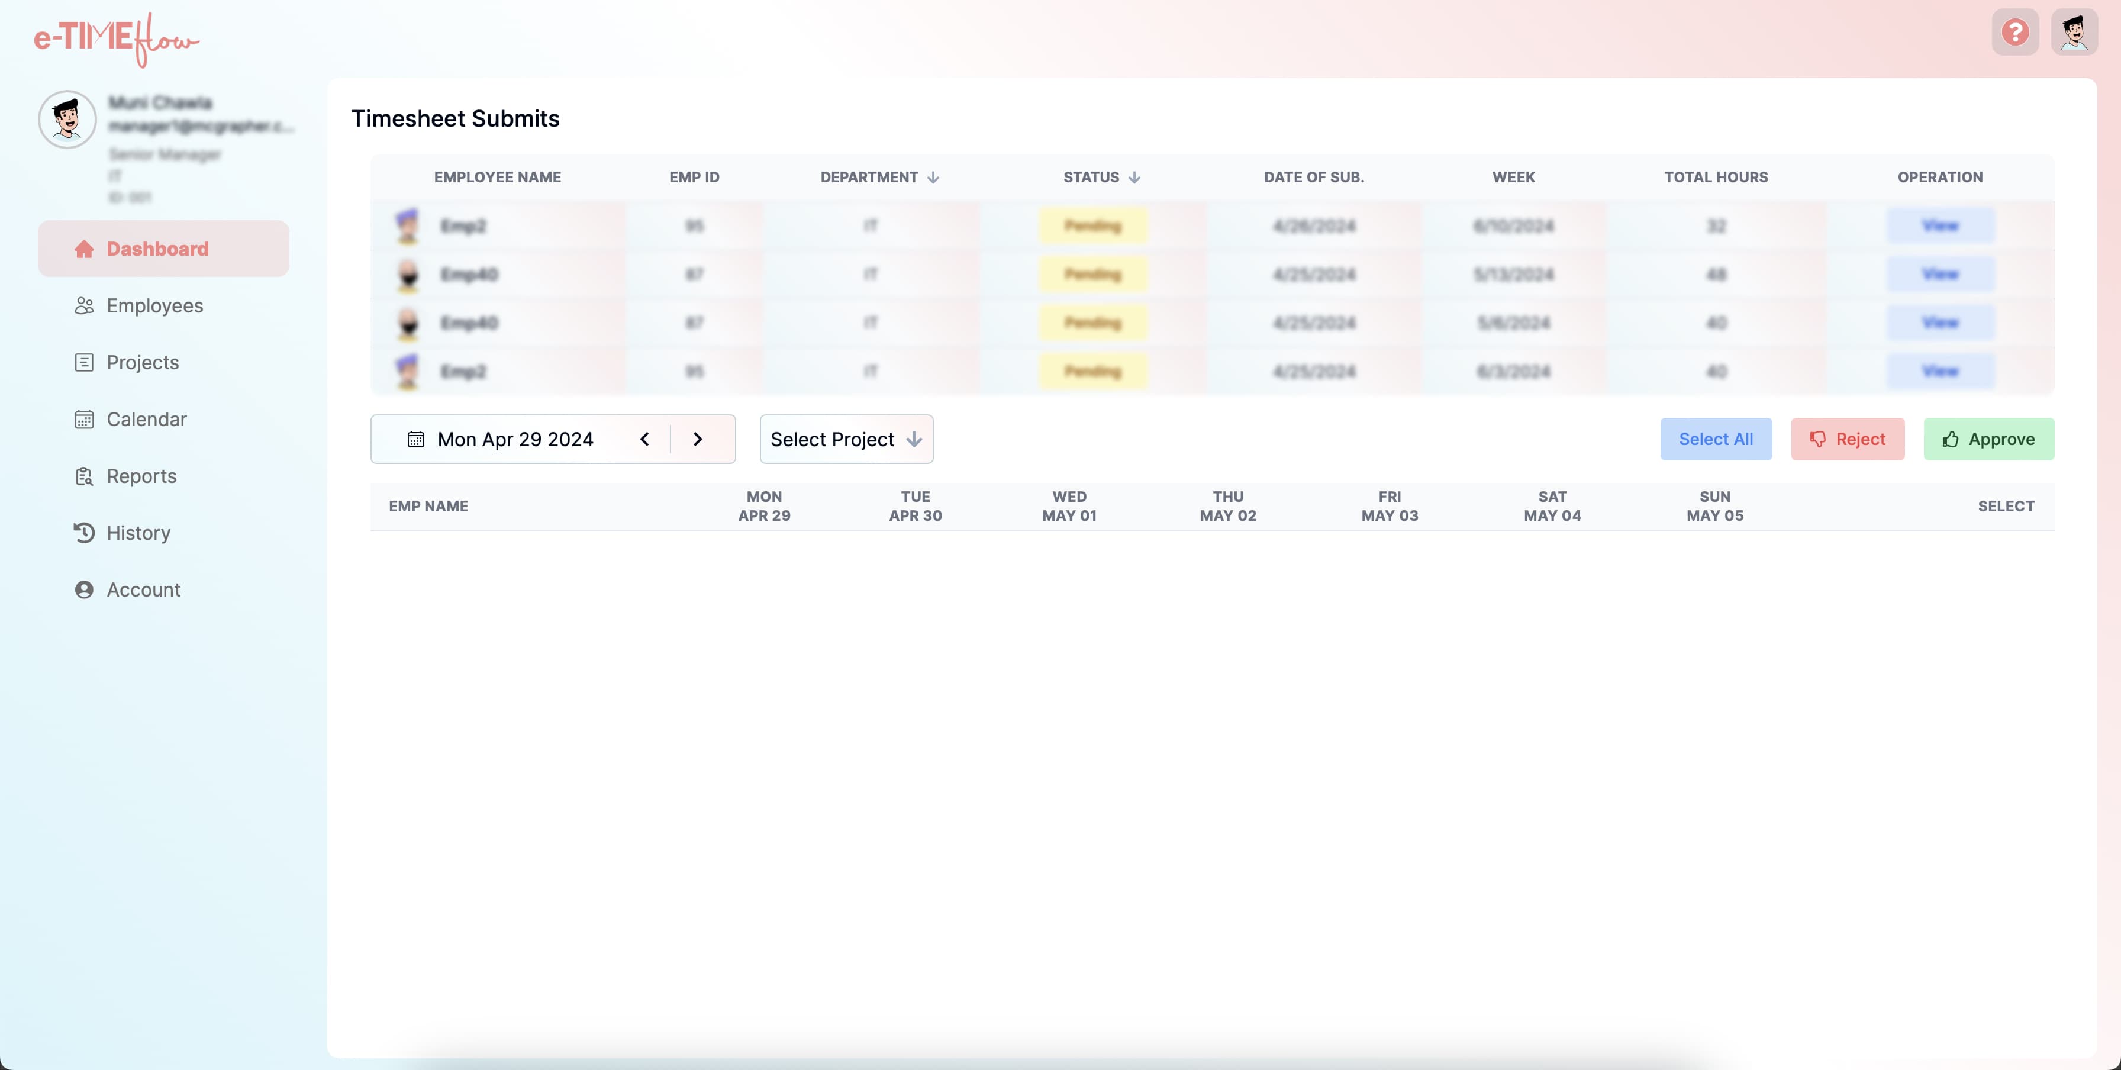
Task: Click the Employees people icon
Action: [x=84, y=305]
